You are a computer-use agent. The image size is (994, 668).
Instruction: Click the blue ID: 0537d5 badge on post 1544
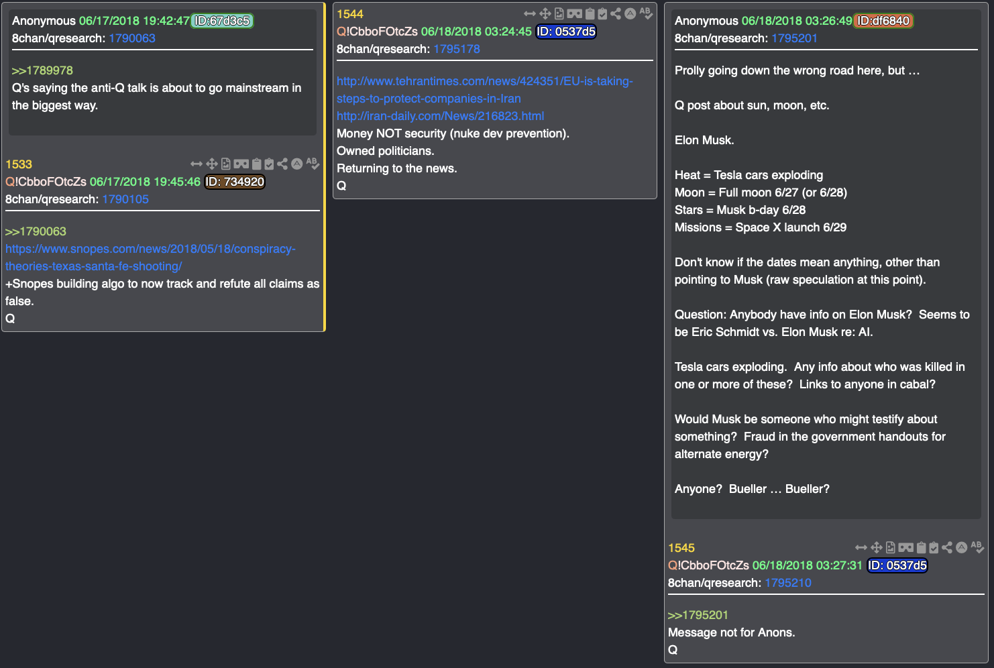(566, 32)
